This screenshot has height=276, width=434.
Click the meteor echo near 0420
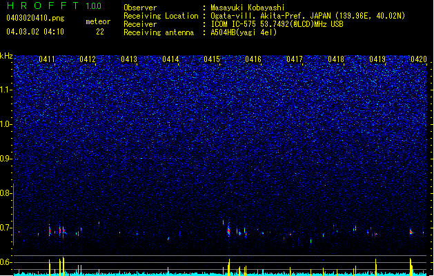click(411, 232)
